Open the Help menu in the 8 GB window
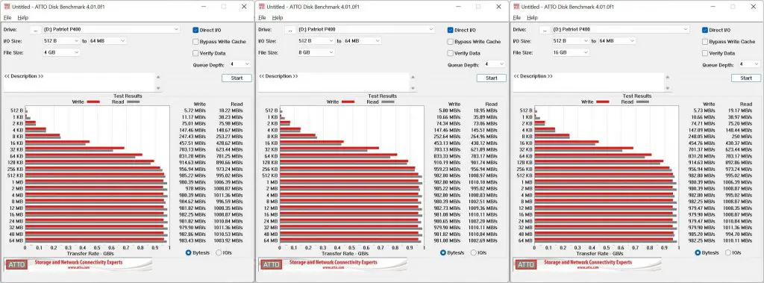 click(278, 18)
